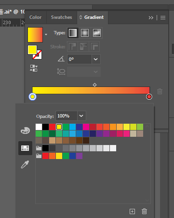Viewport: 174px width, 218px height.
Task: Cycle Gradient panel size arrows
Action: (x=80, y=17)
